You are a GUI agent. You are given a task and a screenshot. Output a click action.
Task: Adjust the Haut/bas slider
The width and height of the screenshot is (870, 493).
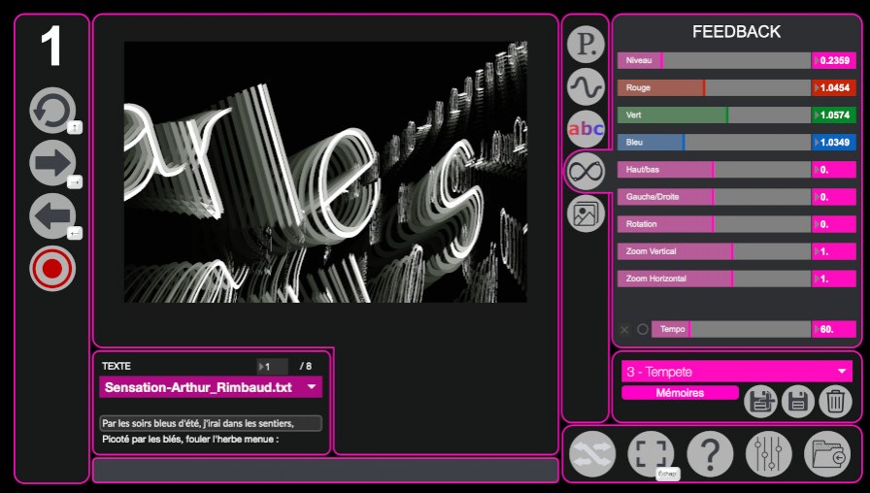coord(714,170)
